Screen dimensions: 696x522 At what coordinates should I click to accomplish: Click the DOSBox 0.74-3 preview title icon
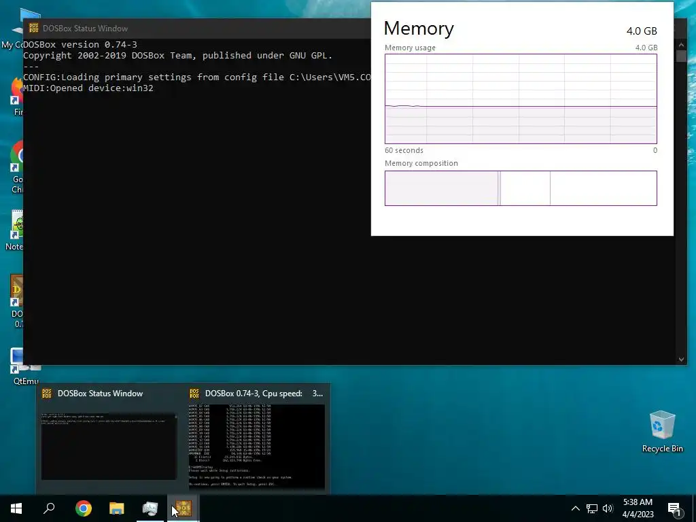(194, 394)
